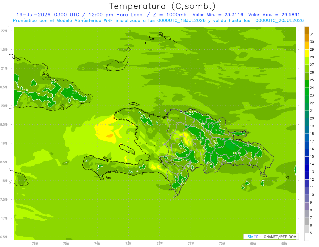Pick the purple legend swatch between 9 and 10

(x=307, y=199)
